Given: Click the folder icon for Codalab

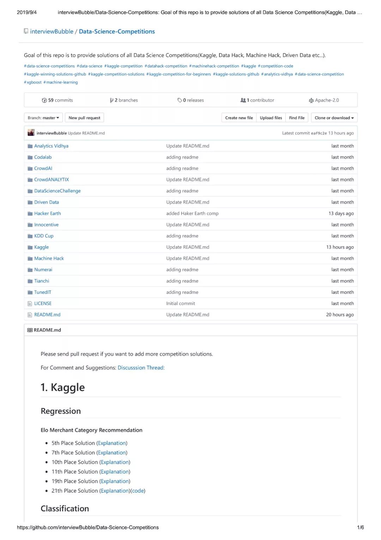Looking at the screenshot, I should 30,157.
